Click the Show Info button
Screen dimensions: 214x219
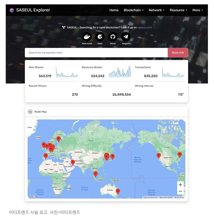point(178,53)
